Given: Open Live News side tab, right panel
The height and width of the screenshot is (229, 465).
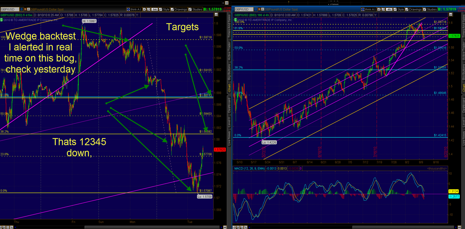Looking at the screenshot, I should 463,138.
